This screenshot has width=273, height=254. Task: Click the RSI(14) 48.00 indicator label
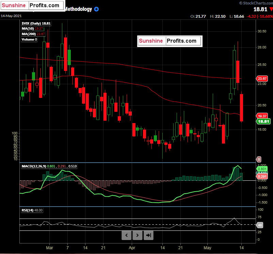32,210
